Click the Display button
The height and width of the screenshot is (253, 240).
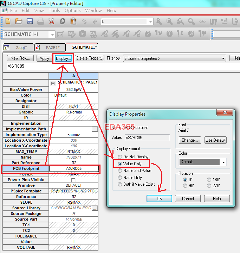click(63, 58)
